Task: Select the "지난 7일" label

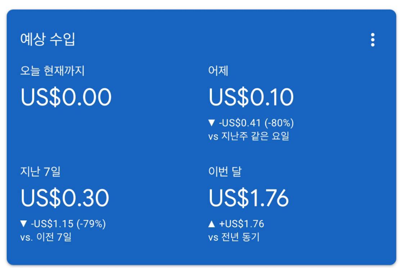Action: point(40,171)
